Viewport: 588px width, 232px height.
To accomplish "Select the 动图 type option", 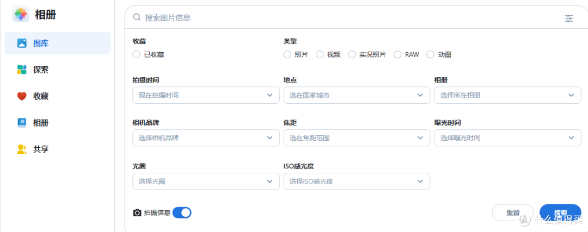I will point(430,55).
